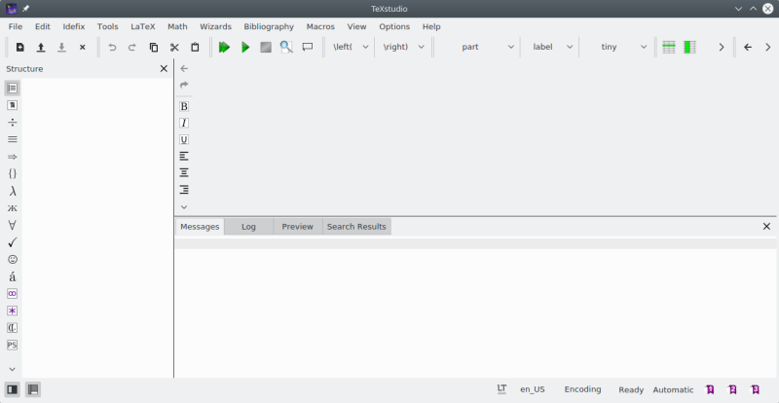Open the label reference dropdown
This screenshot has height=403, width=779.
tap(550, 47)
